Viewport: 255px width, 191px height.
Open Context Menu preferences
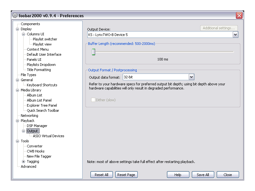38,49
